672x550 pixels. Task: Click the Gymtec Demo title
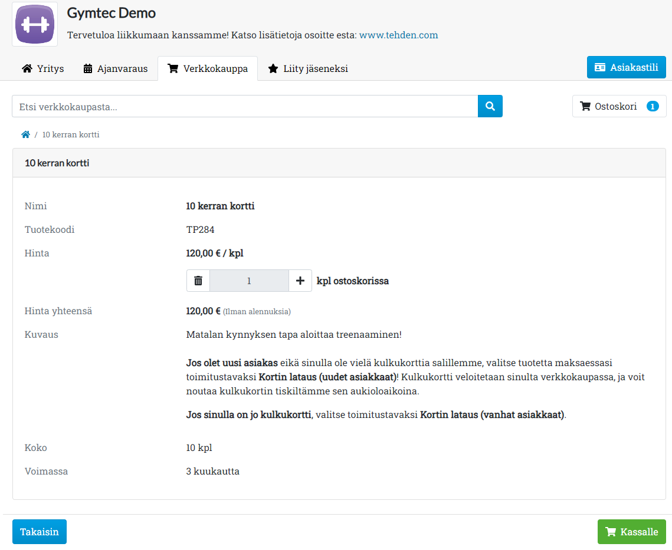(x=112, y=13)
